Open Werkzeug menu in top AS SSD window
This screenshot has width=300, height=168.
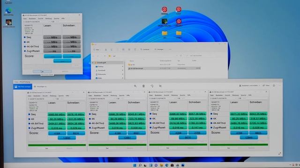coord(49,19)
